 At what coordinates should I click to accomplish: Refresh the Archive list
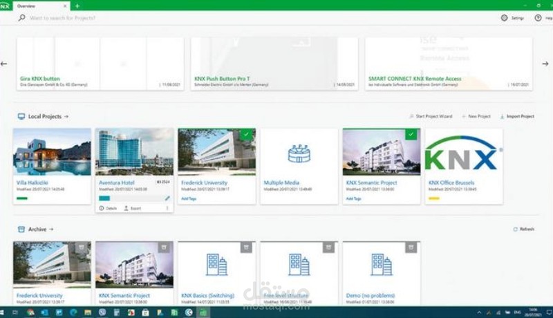(x=524, y=229)
